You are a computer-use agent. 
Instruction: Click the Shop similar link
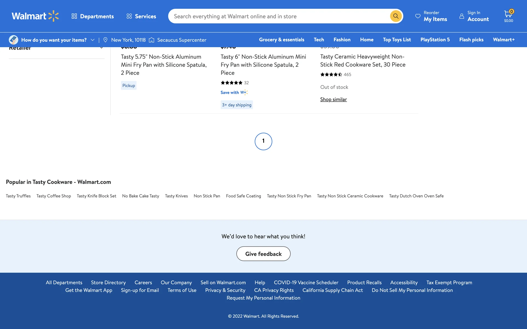pyautogui.click(x=333, y=100)
